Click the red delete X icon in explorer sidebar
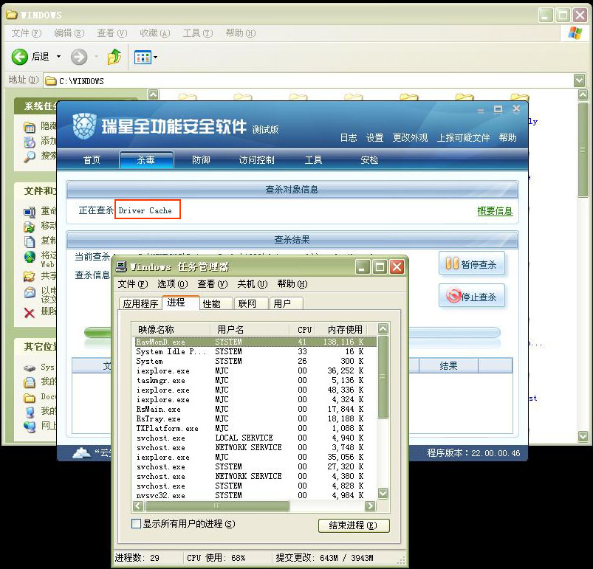Screen dimensions: 593x569 point(30,312)
